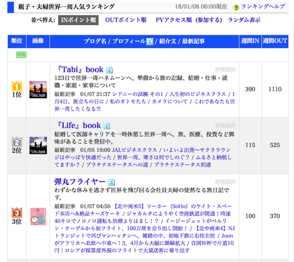Click weekly OUT value 525
Image resolution: width=294 pixels, height=262 pixels.
[275, 145]
